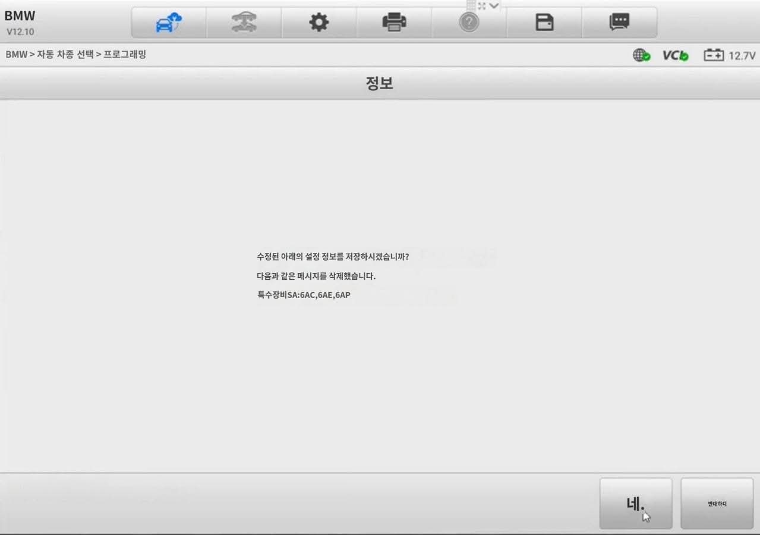Click the 정보 title header bar
Viewport: 760px width, 535px height.
(380, 83)
